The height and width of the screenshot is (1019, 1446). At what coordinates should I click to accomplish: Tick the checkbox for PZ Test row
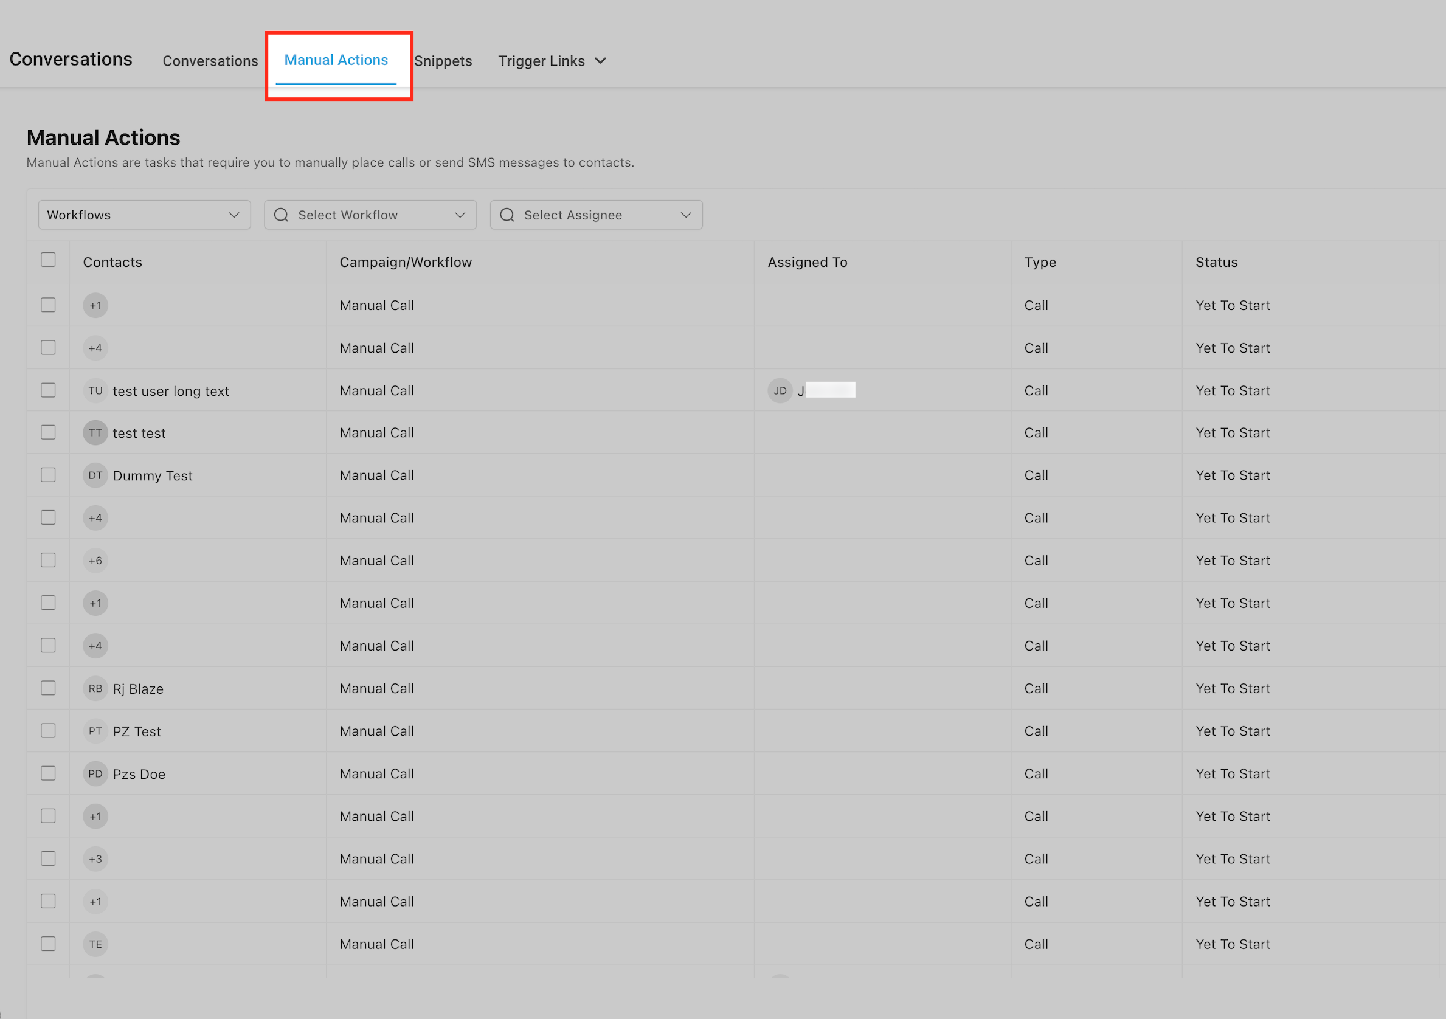click(x=48, y=731)
